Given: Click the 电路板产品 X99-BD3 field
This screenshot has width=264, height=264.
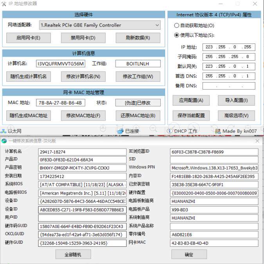Looking at the screenshot, I should click(214, 210).
